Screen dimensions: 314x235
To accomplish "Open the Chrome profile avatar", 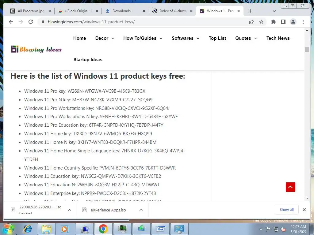I will pos(293,22).
